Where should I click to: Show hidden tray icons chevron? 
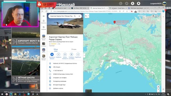[x=145, y=94]
